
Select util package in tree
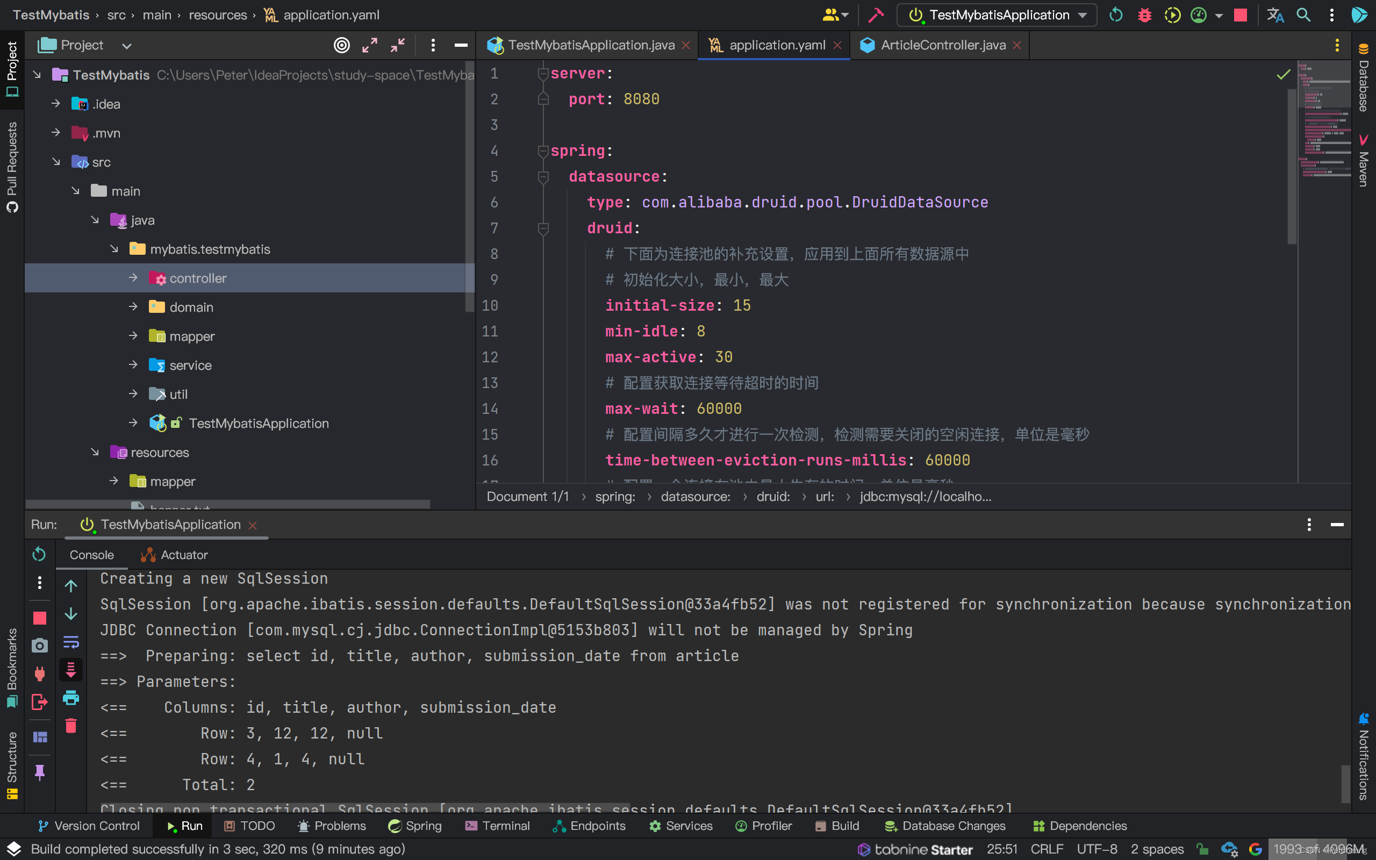(178, 393)
